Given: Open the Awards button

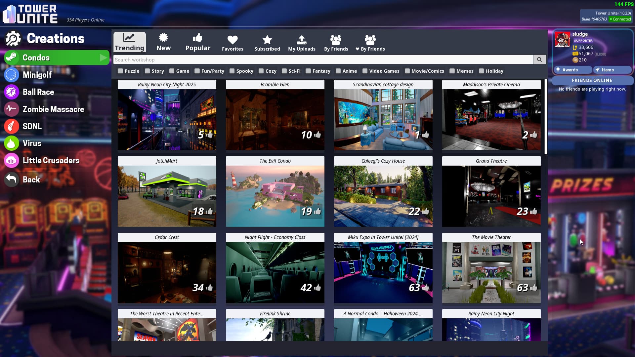Looking at the screenshot, I should [573, 70].
